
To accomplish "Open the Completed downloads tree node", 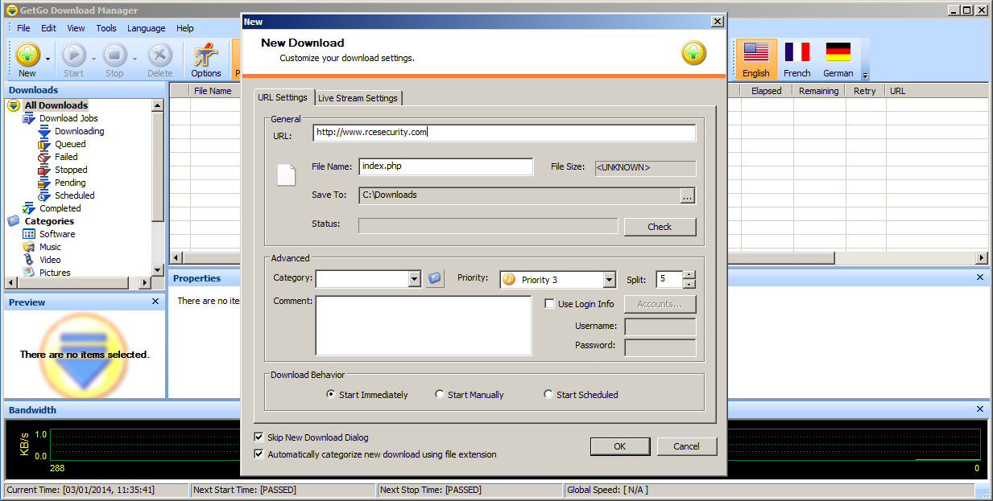I will (x=60, y=208).
